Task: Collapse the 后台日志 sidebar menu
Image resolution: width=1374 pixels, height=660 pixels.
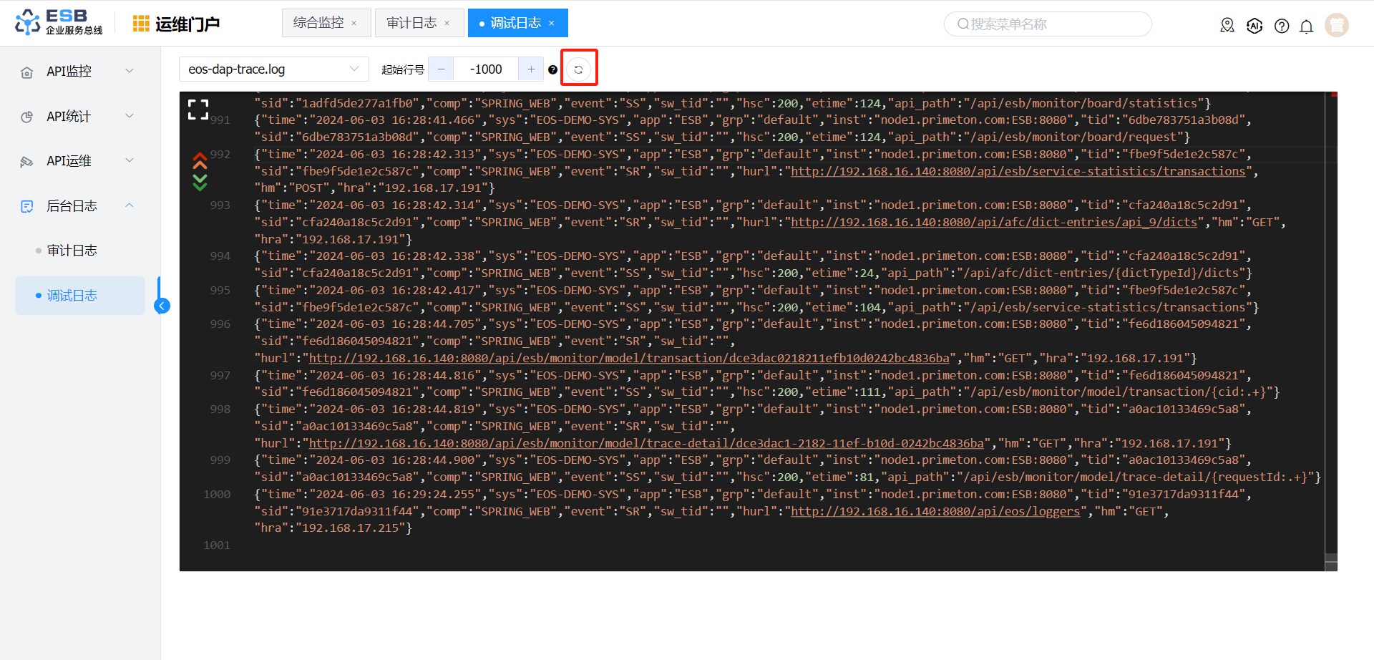Action: pyautogui.click(x=79, y=206)
